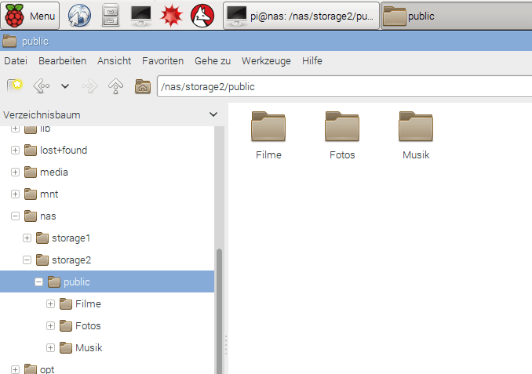Click the path field showing /nas/storage2/public
The width and height of the screenshot is (532, 374).
pyautogui.click(x=344, y=87)
